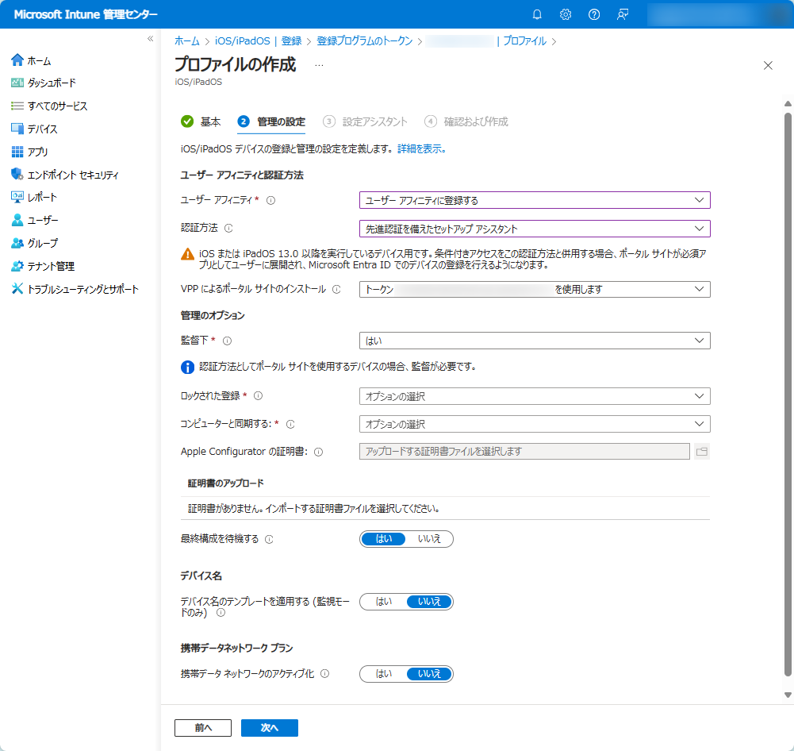Image resolution: width=794 pixels, height=751 pixels.
Task: Set 携帯データ ネットワークのアクティブ化 to はい
Action: pos(383,673)
